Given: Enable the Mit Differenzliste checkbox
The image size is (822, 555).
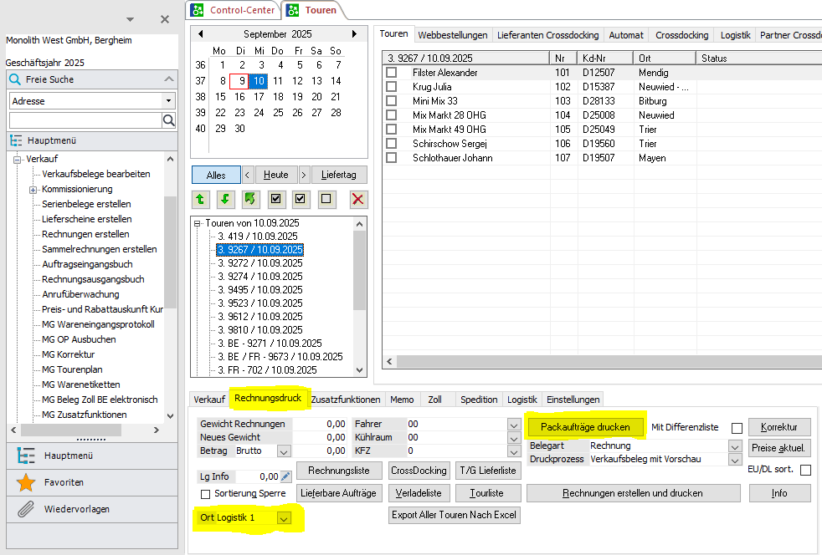Looking at the screenshot, I should pos(737,428).
